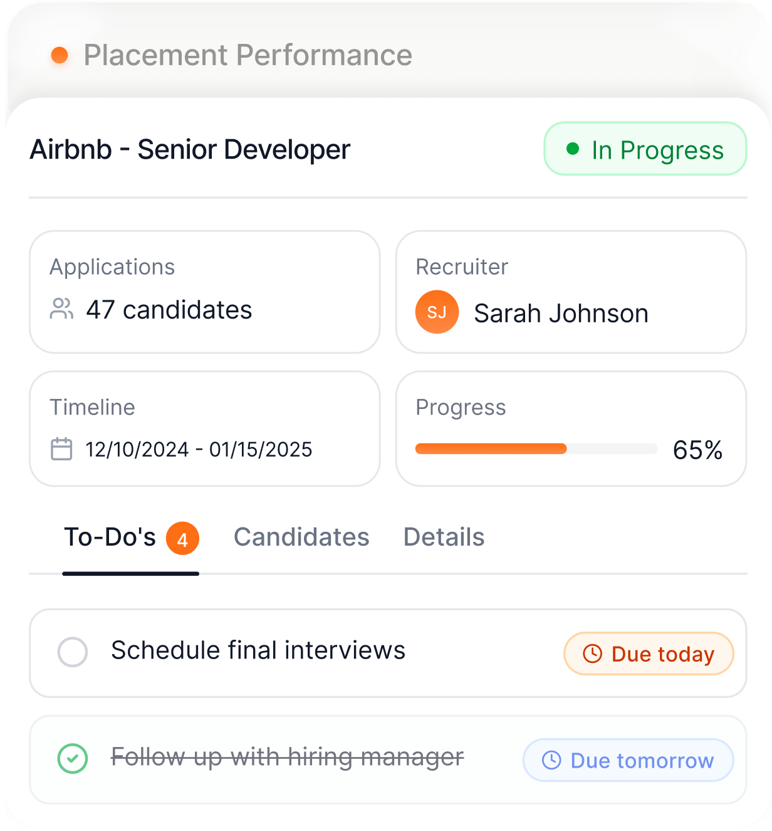772x831 pixels.
Task: Click the calendar icon in the Timeline card
Action: [x=61, y=448]
